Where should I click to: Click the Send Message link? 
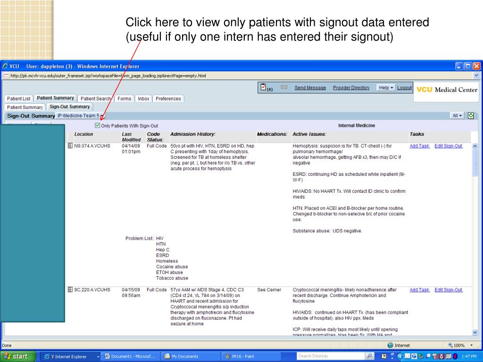[x=310, y=88]
